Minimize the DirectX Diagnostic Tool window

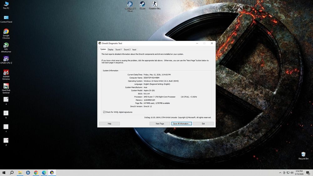coord(197,43)
